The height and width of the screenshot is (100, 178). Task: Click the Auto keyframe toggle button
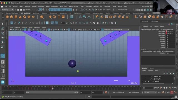click(172, 92)
